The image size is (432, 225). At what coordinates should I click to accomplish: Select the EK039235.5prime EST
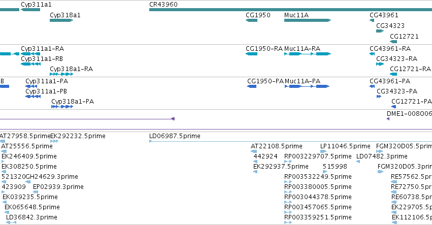(5, 202)
